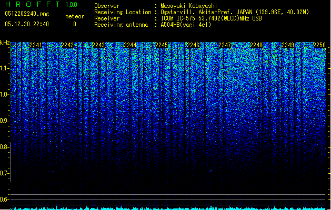331x210 pixels.
Task: Click the 2246 time marker
Action: click(x=193, y=45)
